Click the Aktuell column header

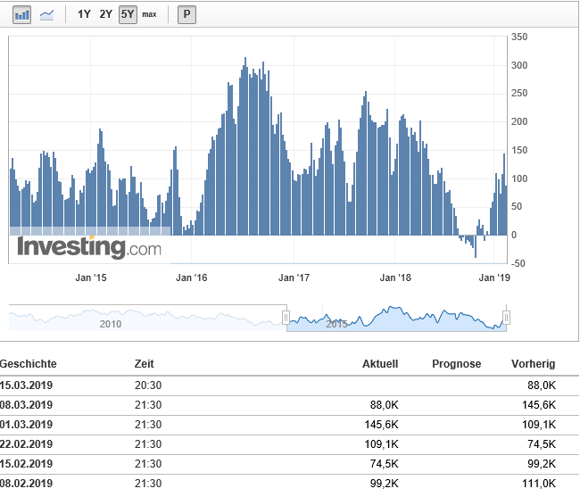(379, 364)
